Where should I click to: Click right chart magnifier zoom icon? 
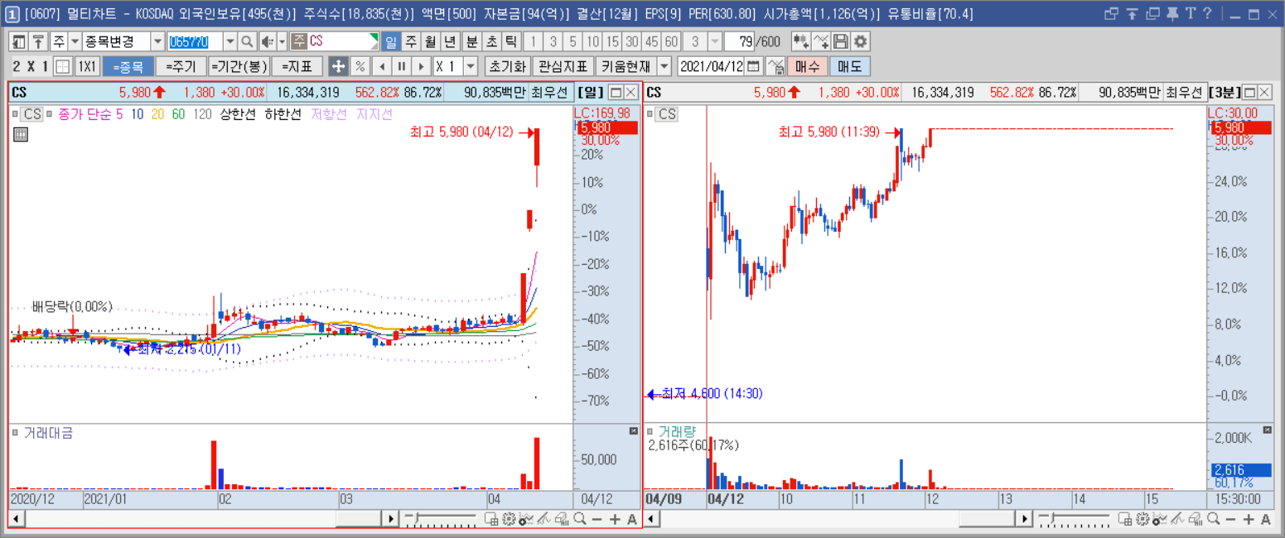coord(1212,519)
